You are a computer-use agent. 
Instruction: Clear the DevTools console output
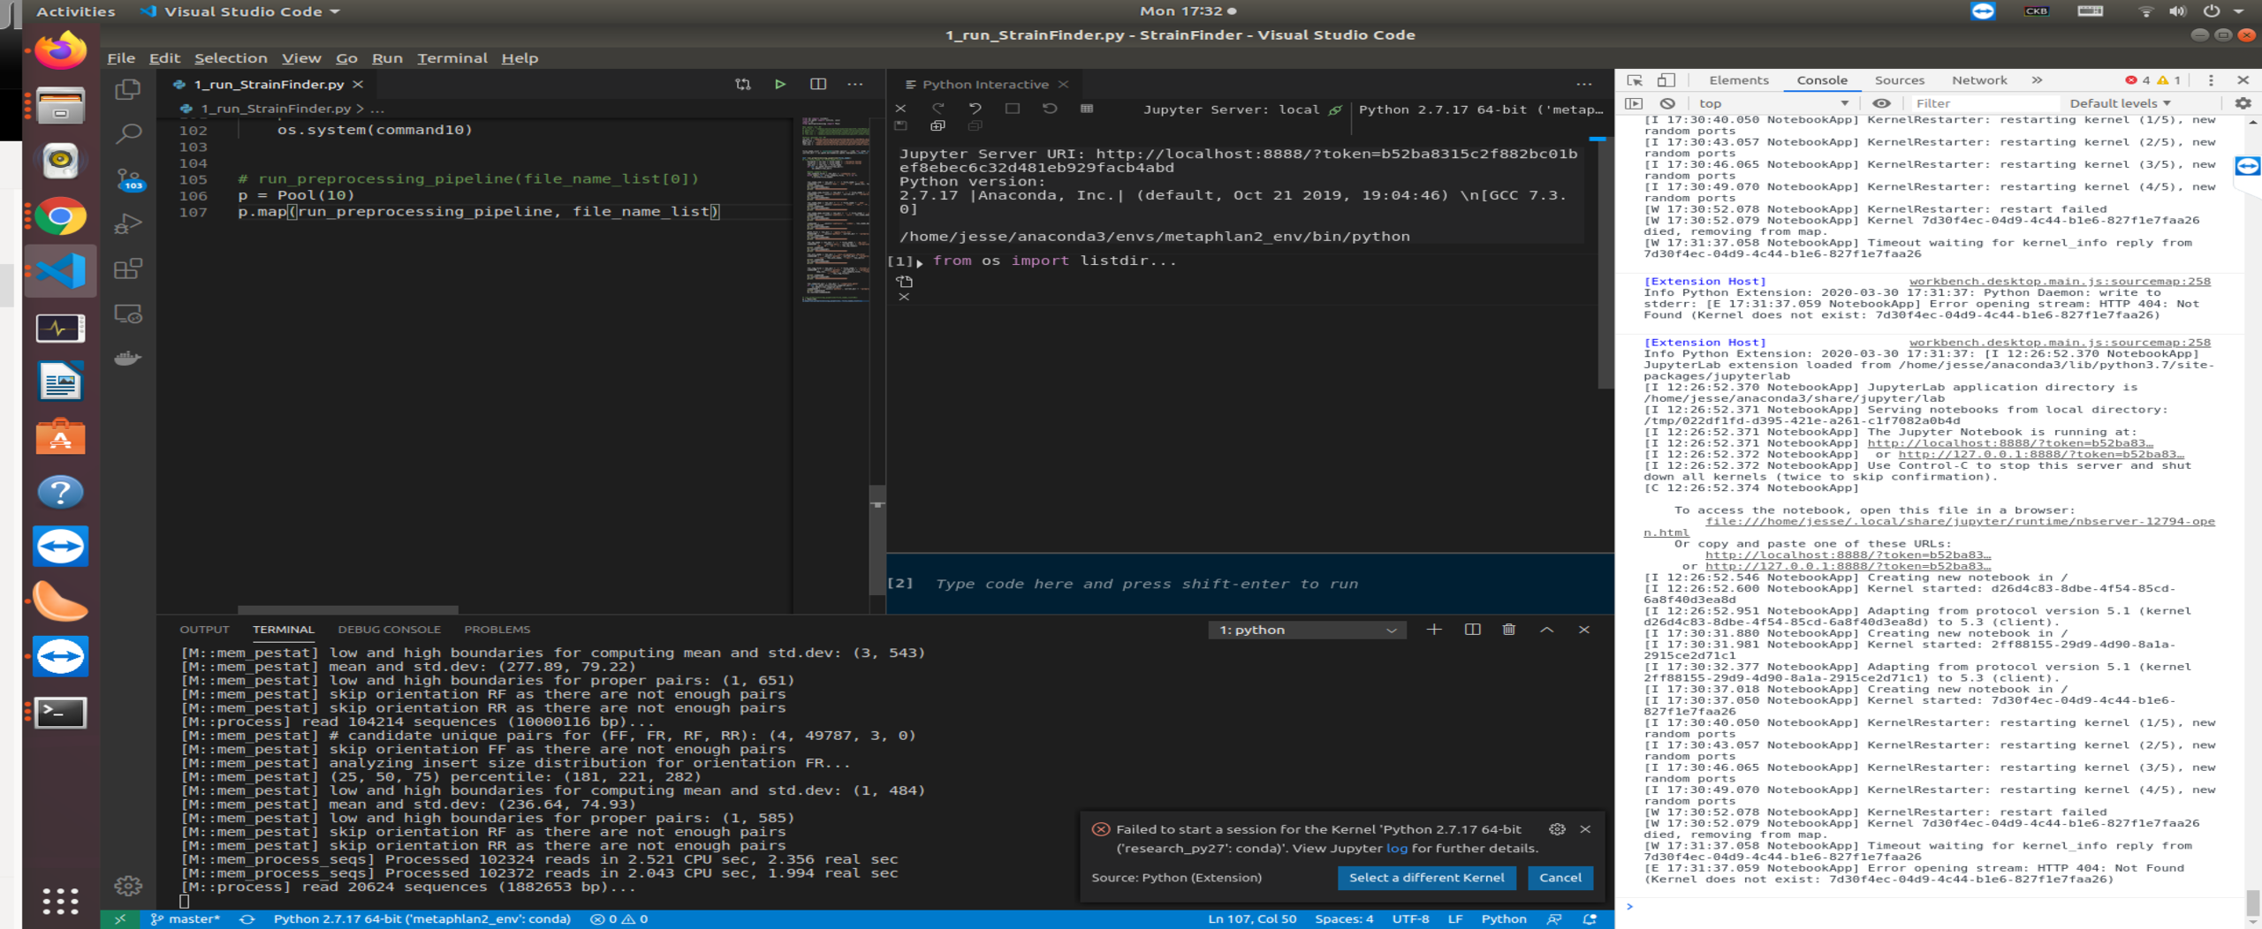pyautogui.click(x=1668, y=103)
